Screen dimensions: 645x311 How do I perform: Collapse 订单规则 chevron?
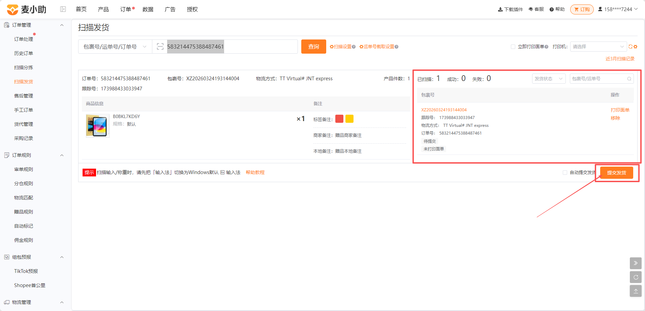[x=62, y=155]
